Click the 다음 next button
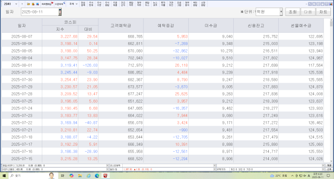The image size is (334, 179). click(308, 12)
